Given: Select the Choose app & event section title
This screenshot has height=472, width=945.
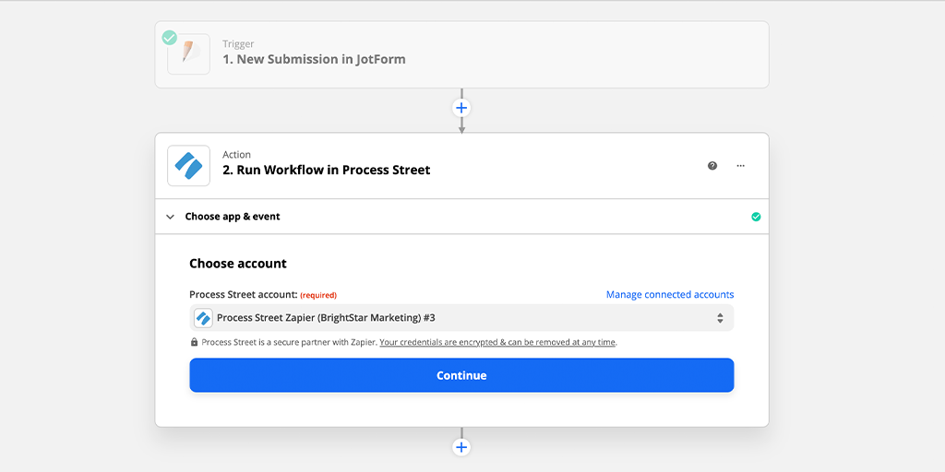Looking at the screenshot, I should tap(233, 217).
